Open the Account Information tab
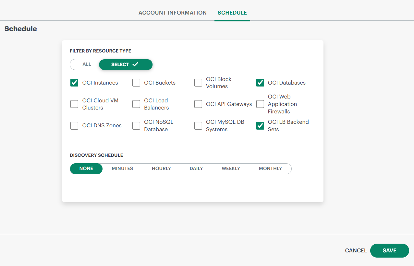Screen dimensions: 414x266 pyautogui.click(x=172, y=13)
